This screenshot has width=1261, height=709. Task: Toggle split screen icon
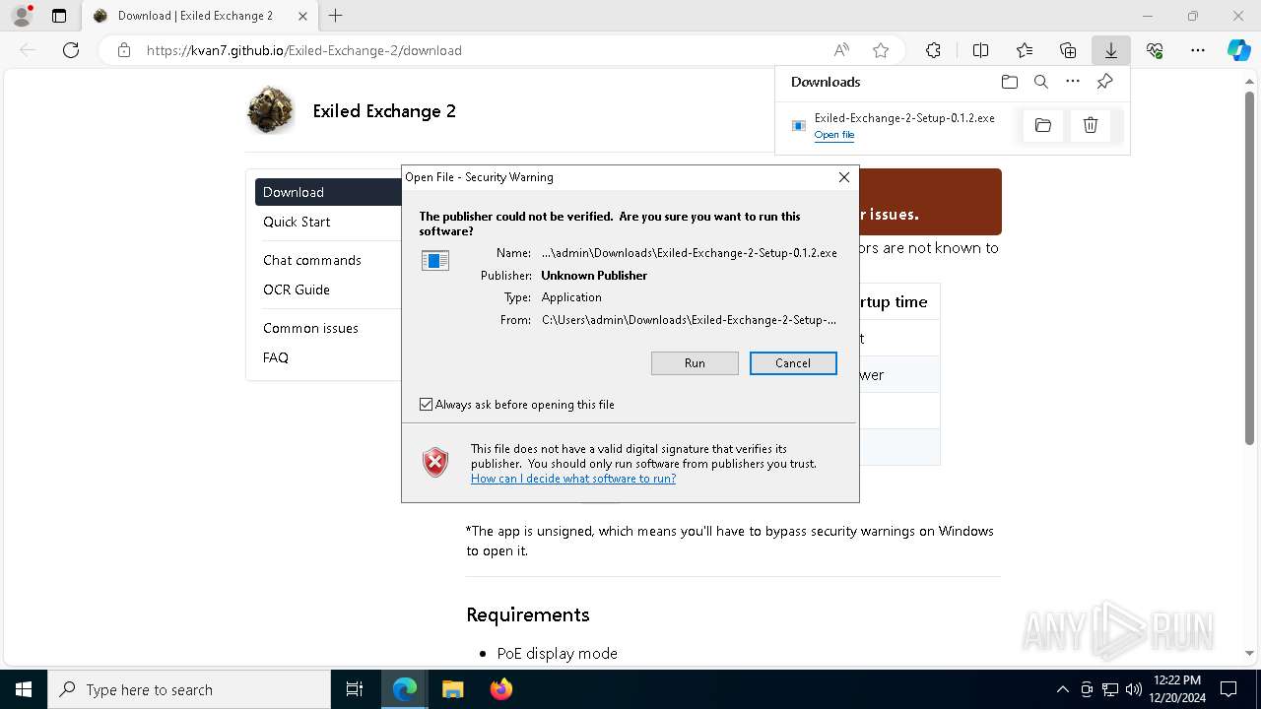click(x=980, y=50)
